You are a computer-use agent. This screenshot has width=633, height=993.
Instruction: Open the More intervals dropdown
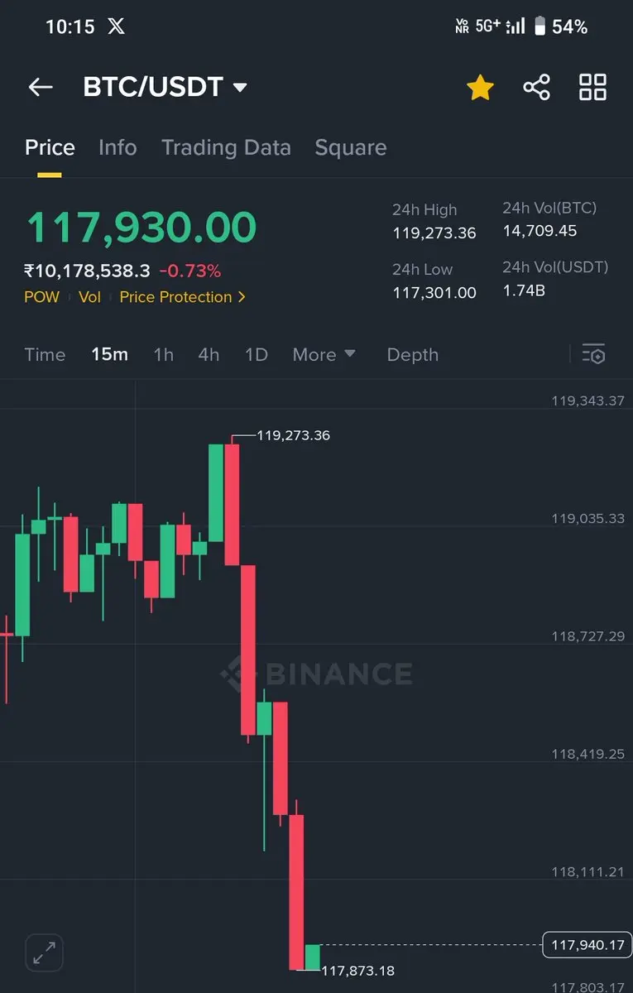(324, 354)
